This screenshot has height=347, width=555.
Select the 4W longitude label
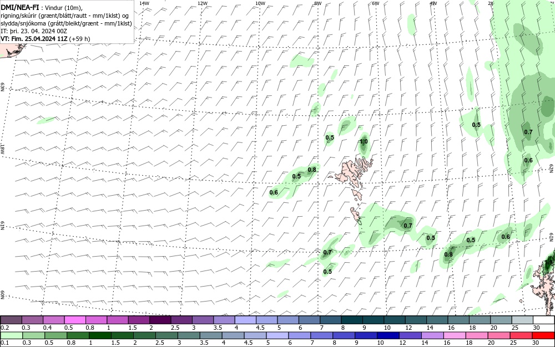pyautogui.click(x=433, y=3)
